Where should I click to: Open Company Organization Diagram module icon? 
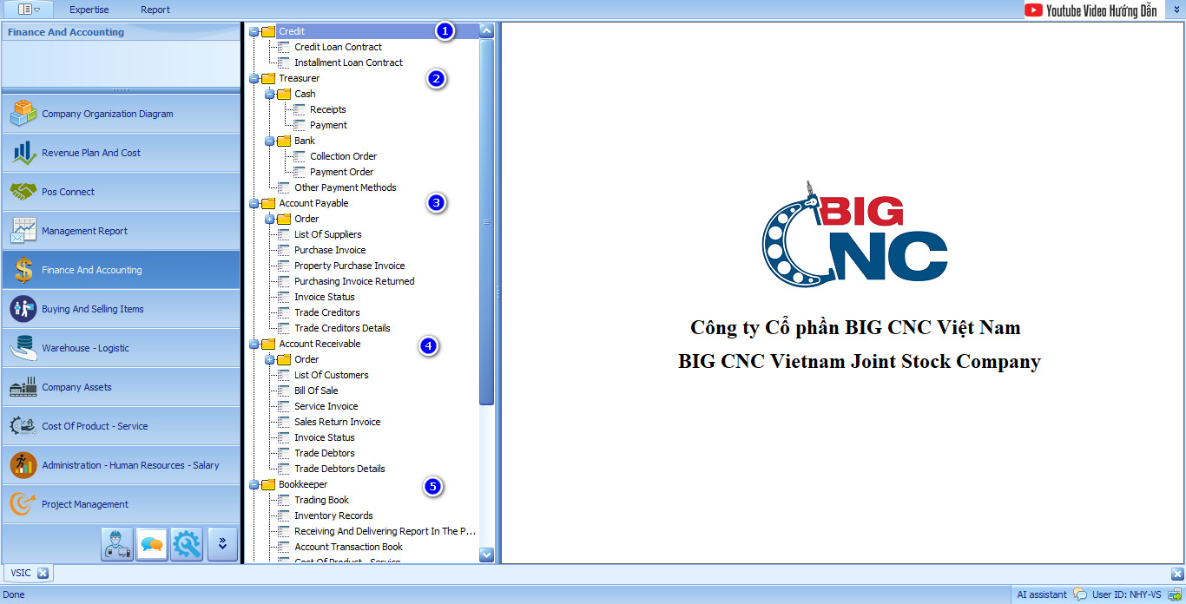pyautogui.click(x=23, y=114)
